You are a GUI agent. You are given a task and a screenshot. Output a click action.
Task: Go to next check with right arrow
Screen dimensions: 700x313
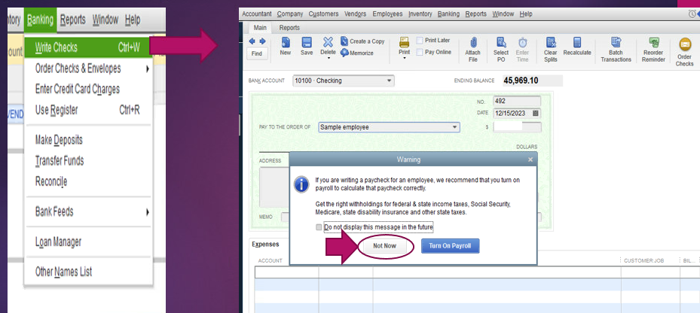click(262, 41)
